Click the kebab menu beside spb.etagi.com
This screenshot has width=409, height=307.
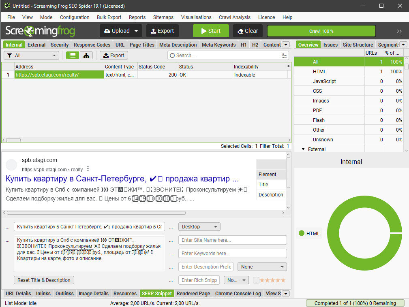(x=88, y=169)
